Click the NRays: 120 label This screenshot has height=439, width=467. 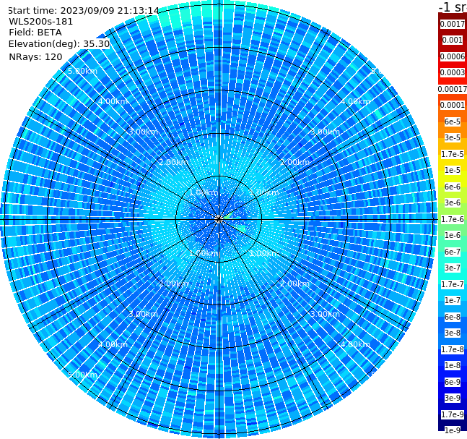(35, 56)
